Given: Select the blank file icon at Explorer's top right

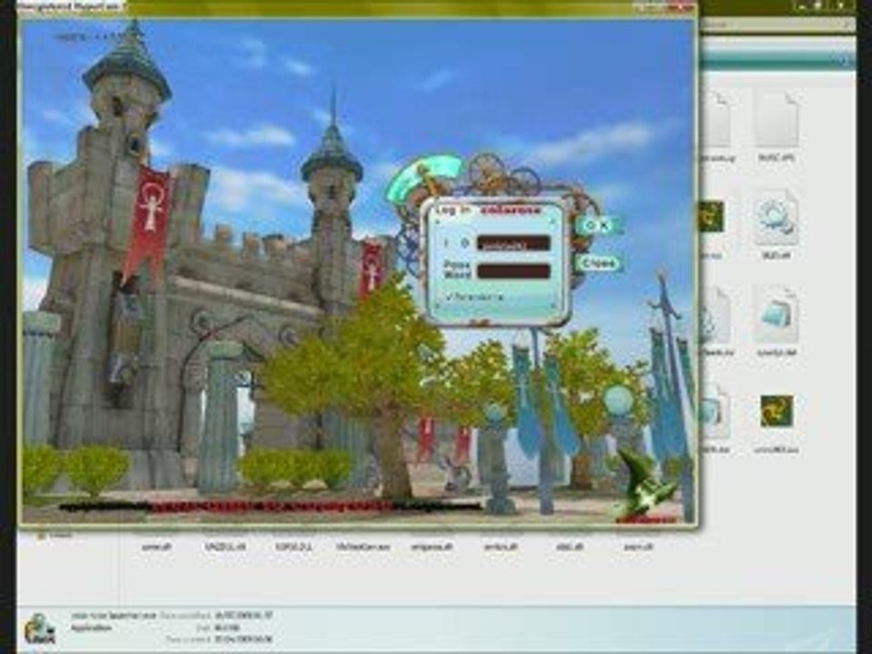Looking at the screenshot, I should pyautogui.click(x=776, y=119).
